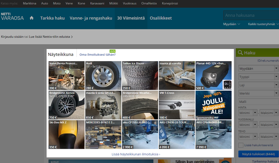Open Hinta Minimi dropdown
The width and height of the screenshot is (279, 163).
point(248,113)
